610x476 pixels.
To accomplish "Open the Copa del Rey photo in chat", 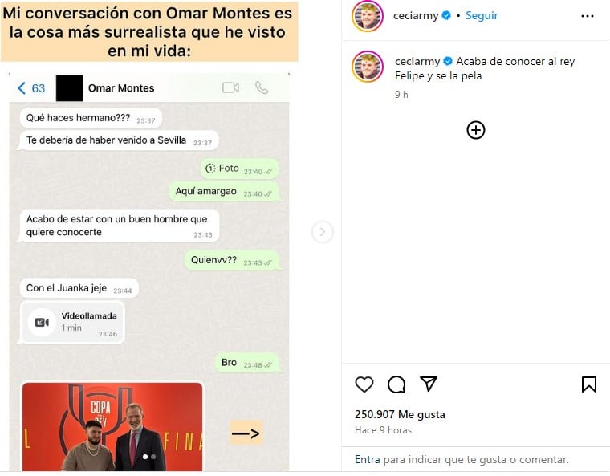I will pyautogui.click(x=112, y=426).
